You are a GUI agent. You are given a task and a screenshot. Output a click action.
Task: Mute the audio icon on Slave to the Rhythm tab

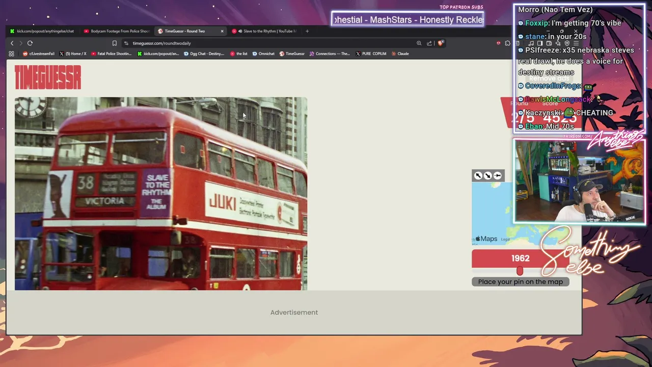[x=240, y=31]
